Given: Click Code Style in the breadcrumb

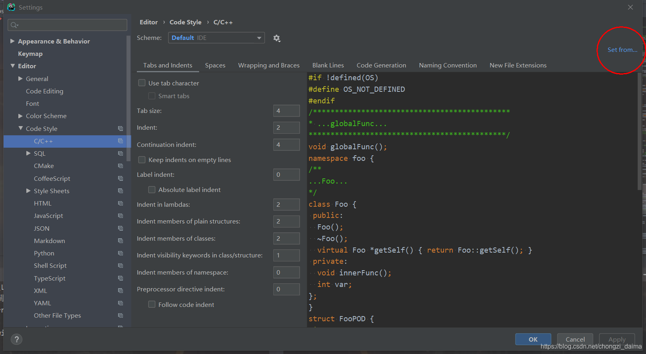Looking at the screenshot, I should point(186,22).
